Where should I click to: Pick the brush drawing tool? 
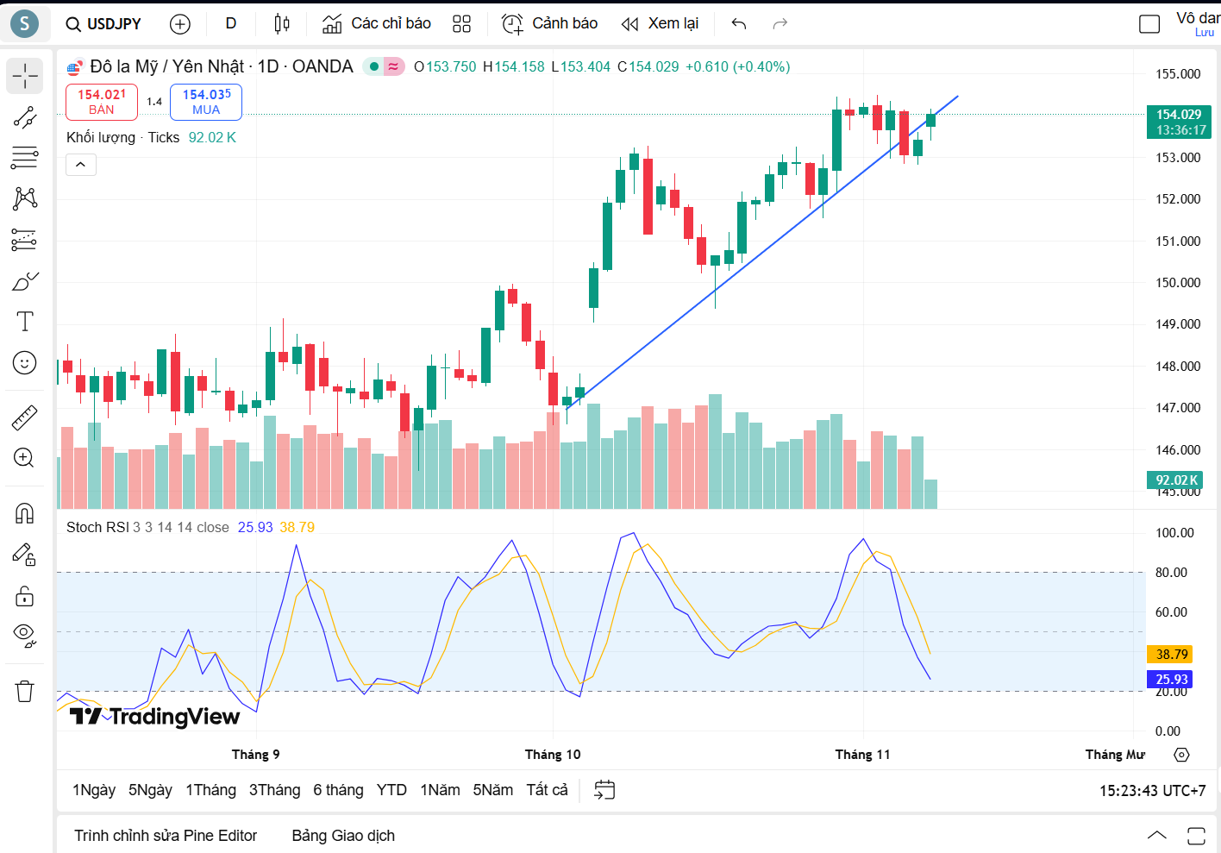24,279
